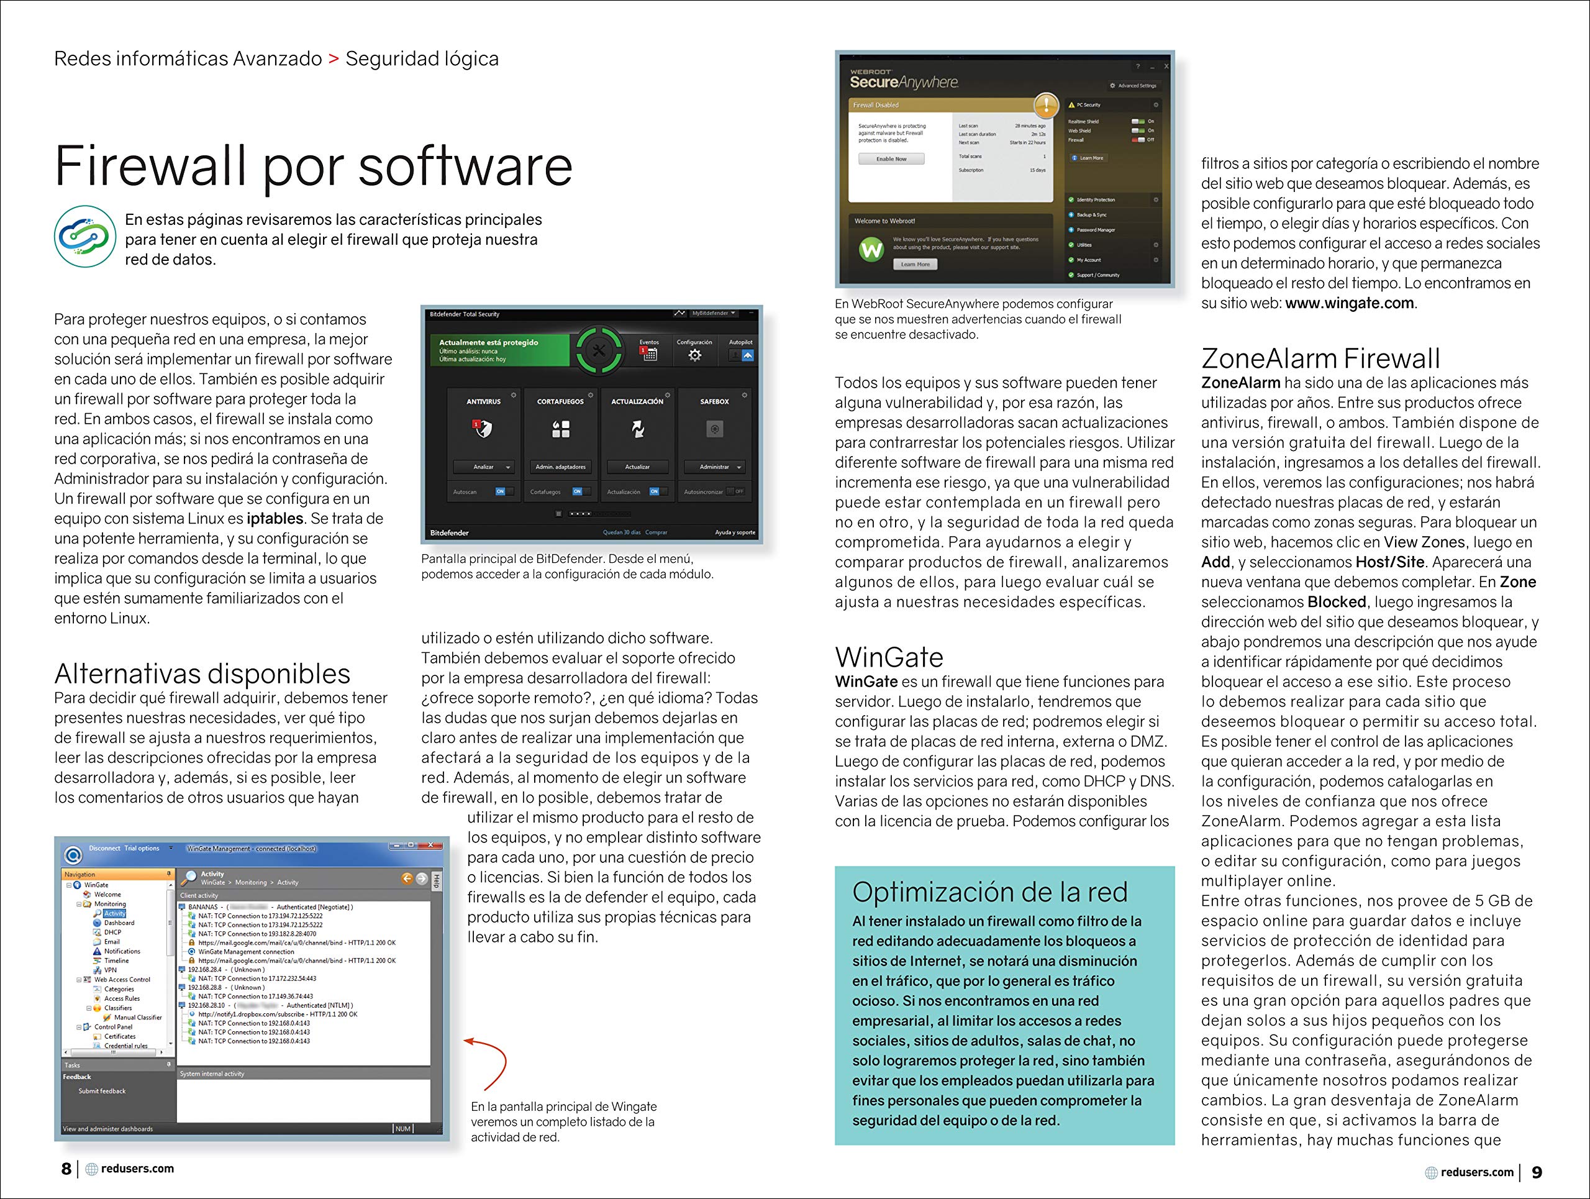Toggle Webroot Web Shield switch
Image resolution: width=1590 pixels, height=1199 pixels.
pos(1138,131)
